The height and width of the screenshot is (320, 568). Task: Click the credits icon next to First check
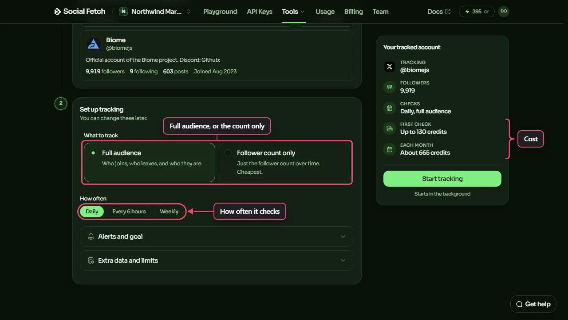(x=390, y=128)
